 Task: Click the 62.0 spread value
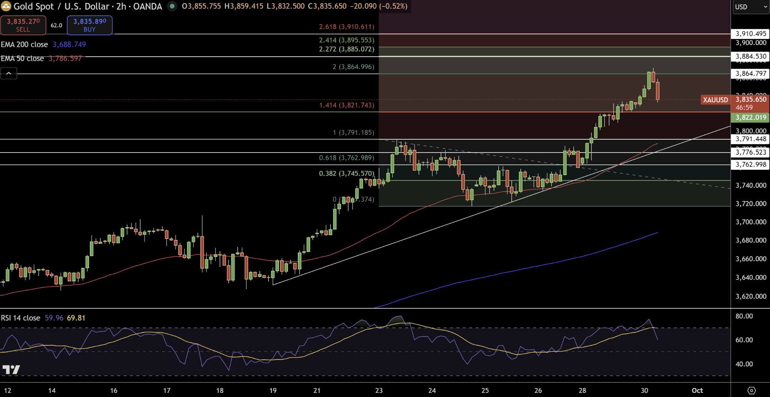[x=56, y=25]
